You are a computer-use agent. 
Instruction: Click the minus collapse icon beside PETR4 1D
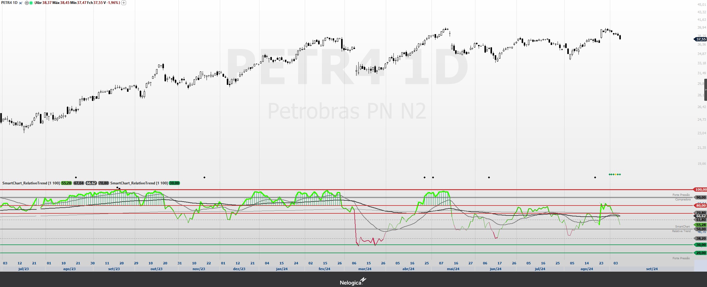point(27,3)
